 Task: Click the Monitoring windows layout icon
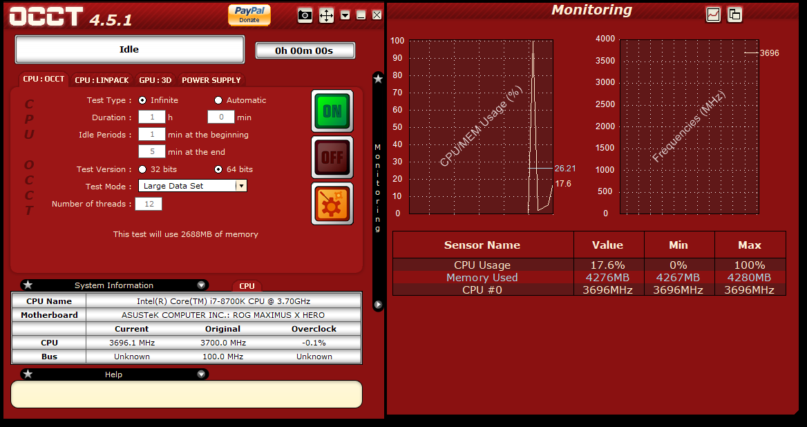[734, 15]
